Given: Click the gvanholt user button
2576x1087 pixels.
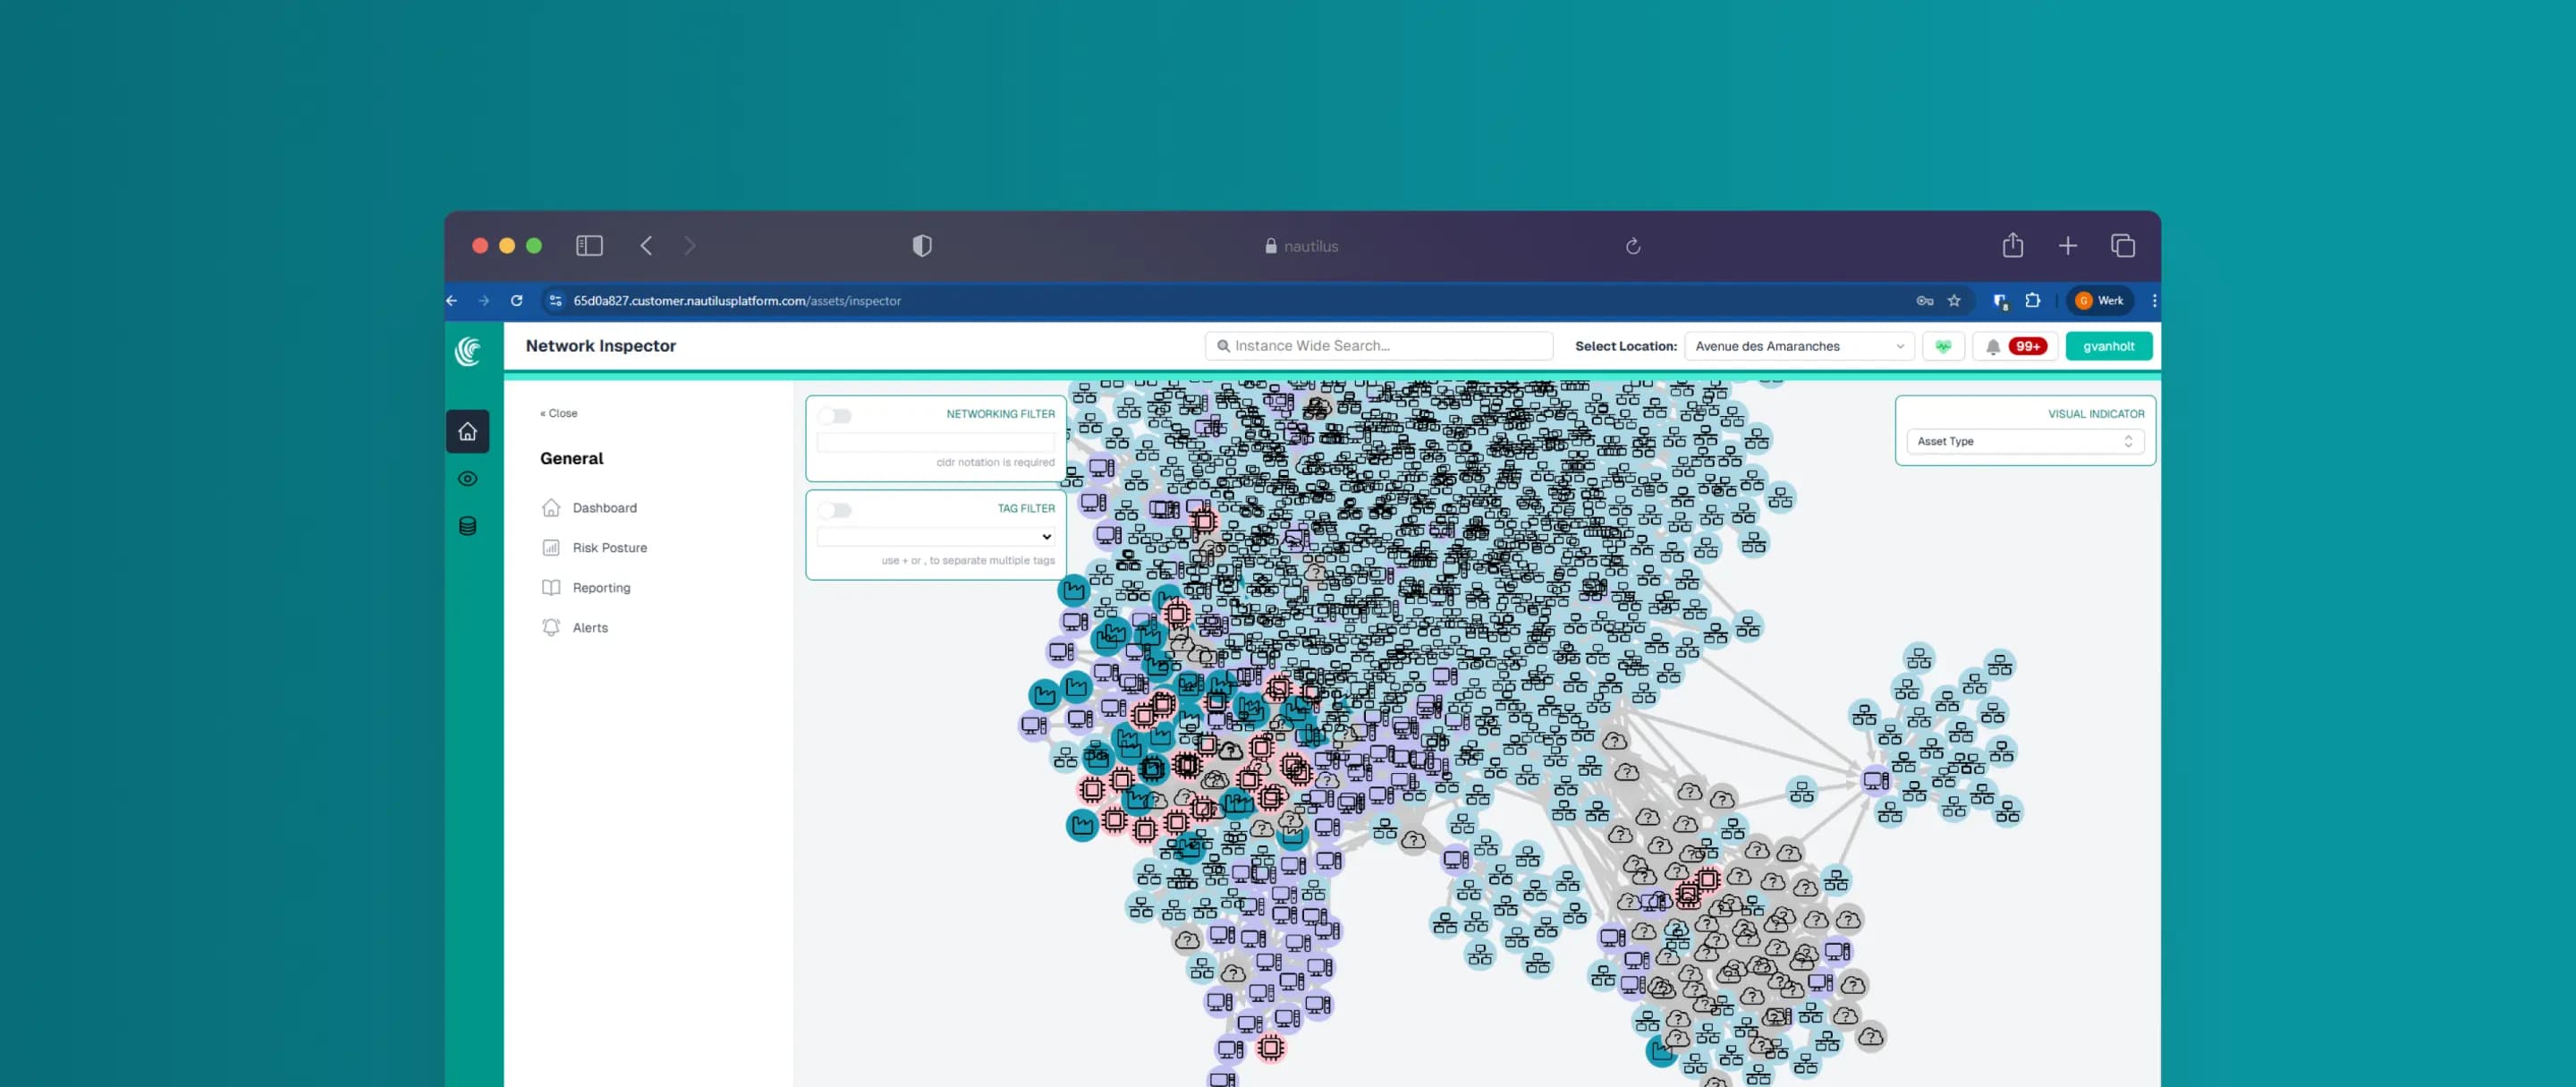Looking at the screenshot, I should (2108, 346).
